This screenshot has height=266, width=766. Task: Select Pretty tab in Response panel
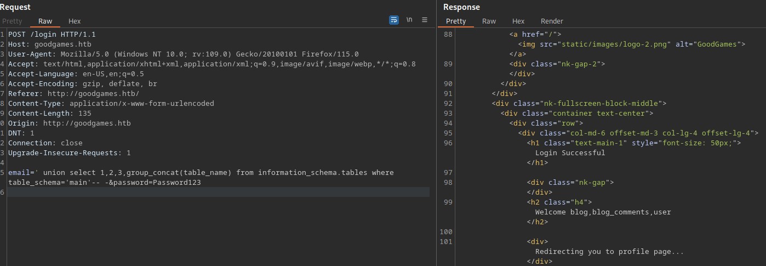pos(456,21)
